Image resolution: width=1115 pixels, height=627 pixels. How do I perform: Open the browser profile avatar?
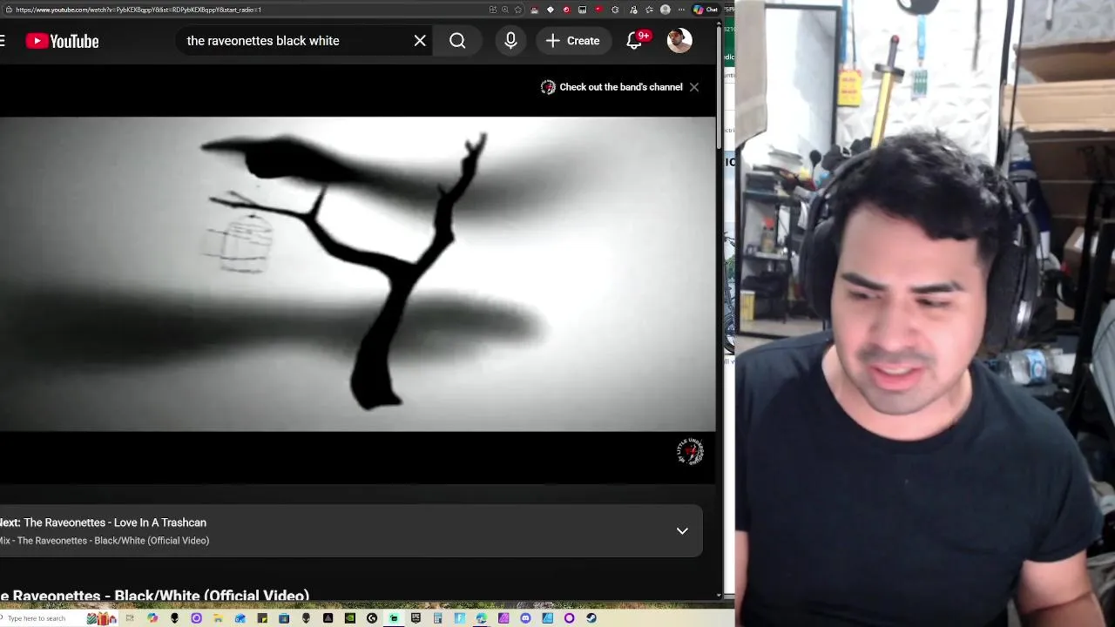pos(665,10)
